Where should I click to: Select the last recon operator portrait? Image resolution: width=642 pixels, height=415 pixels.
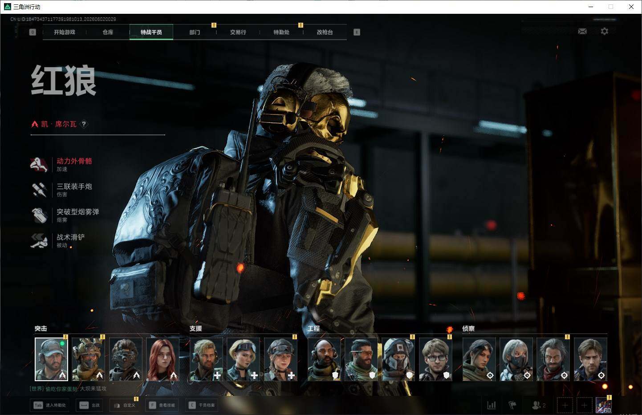(x=590, y=359)
